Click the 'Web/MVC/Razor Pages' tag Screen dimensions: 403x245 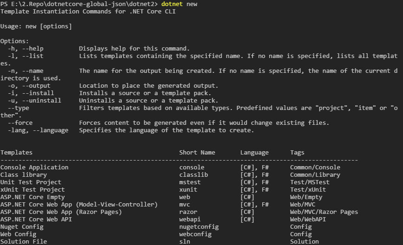tap(324, 212)
